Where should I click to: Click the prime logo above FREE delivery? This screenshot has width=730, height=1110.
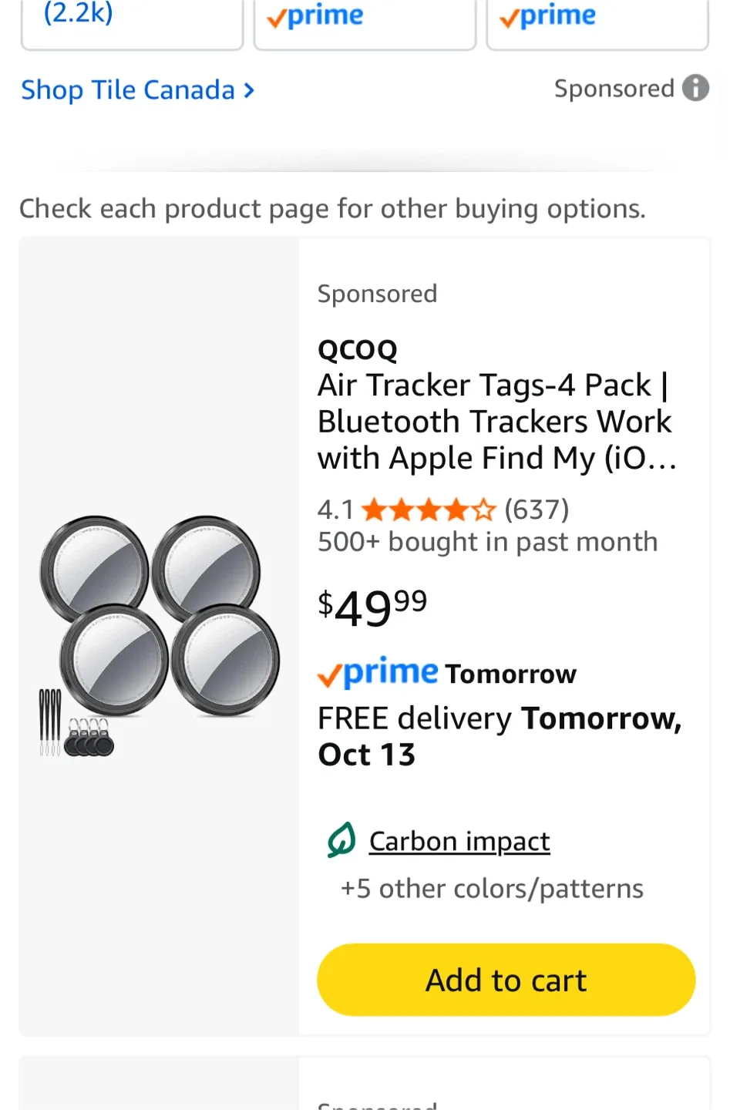378,673
